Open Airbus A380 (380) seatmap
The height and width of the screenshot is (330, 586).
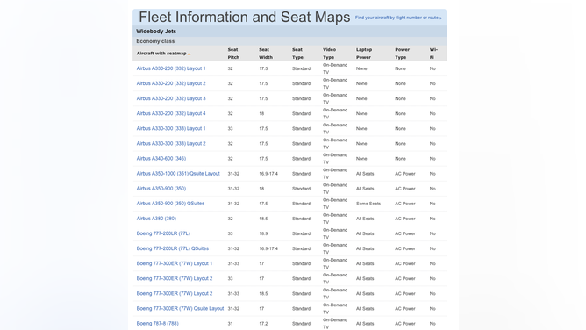tap(156, 219)
